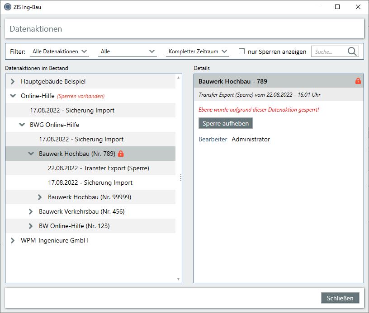
Task: Expand Bauwerk Verkehrsbau (Nr. 456)
Action: [x=31, y=211]
